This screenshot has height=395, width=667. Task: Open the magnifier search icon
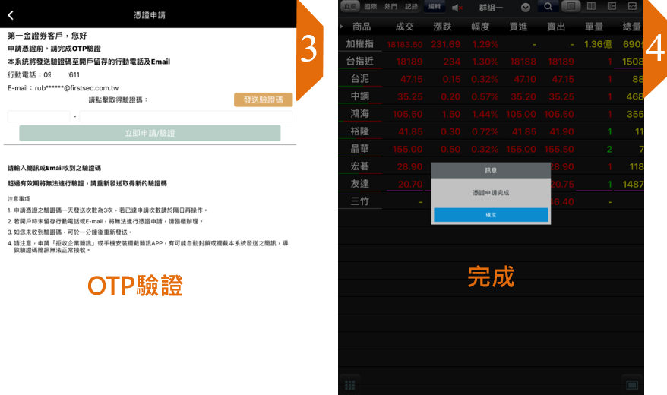548,7
